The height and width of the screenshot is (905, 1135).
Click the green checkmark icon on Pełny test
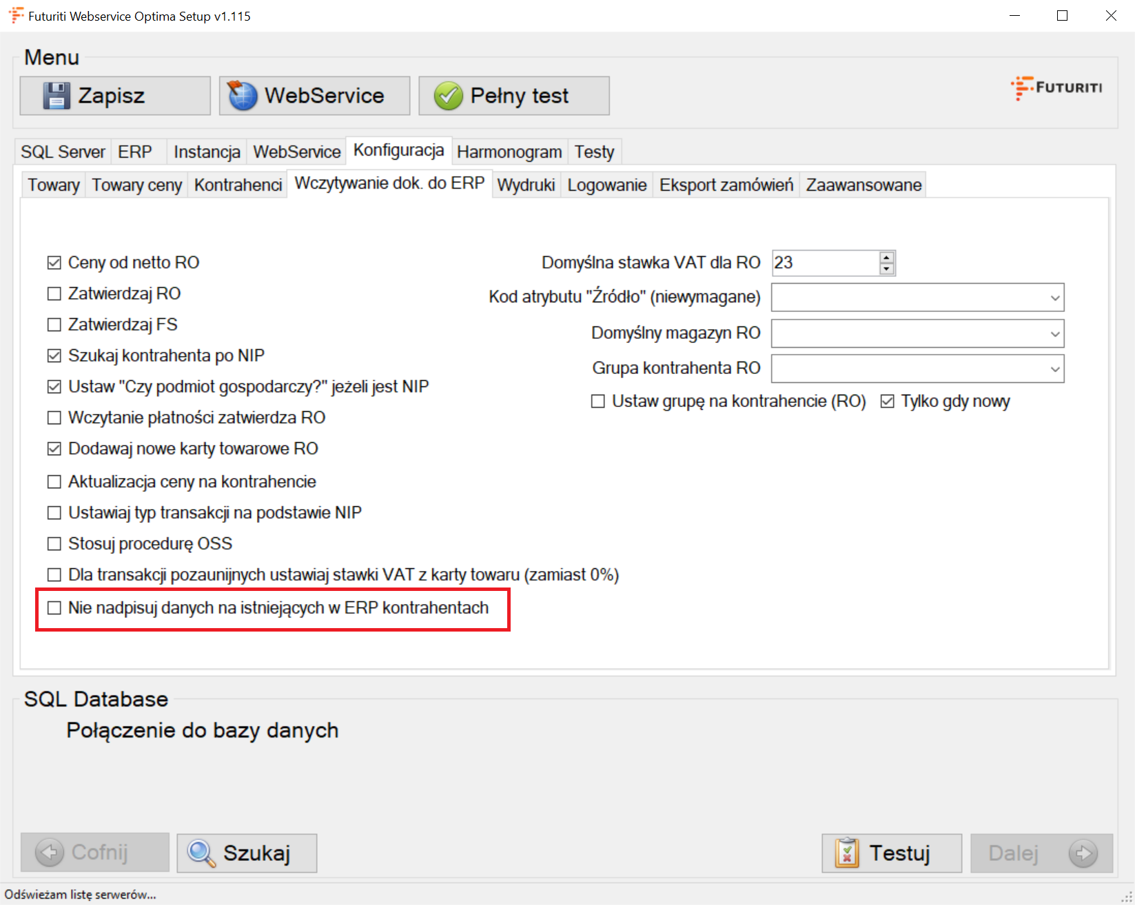[x=448, y=96]
